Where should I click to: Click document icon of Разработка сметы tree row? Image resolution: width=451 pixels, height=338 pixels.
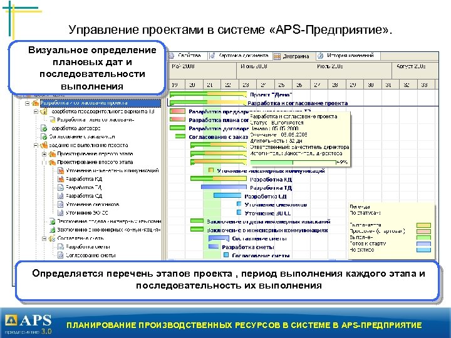pos(61,247)
